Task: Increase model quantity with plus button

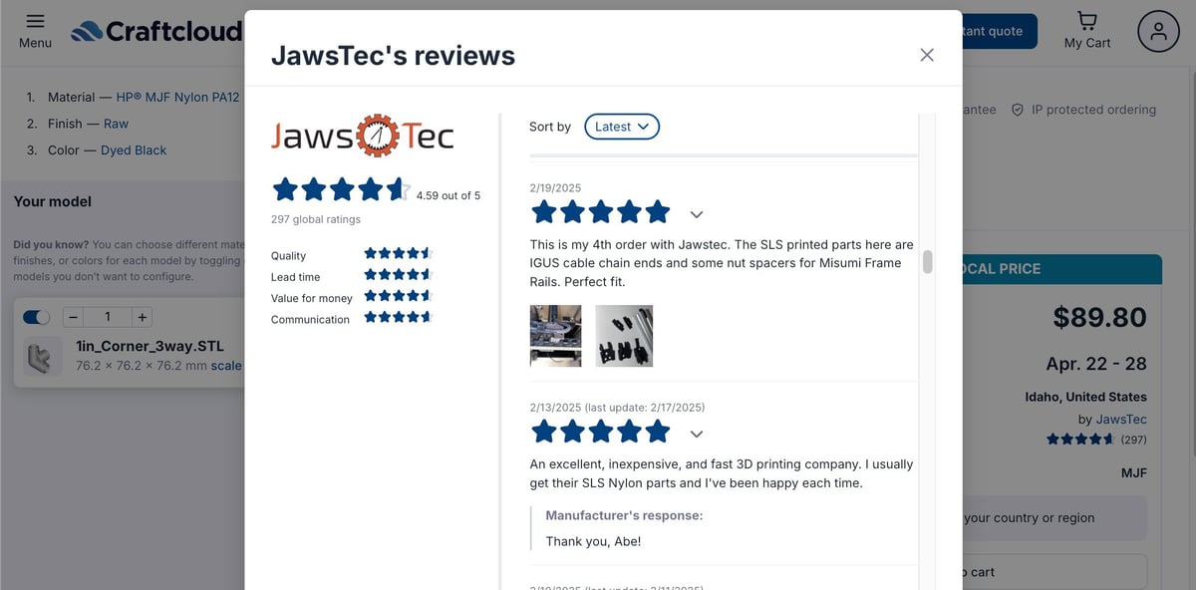Action: point(142,317)
